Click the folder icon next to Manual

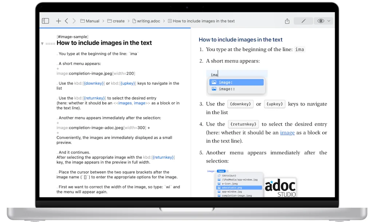click(83, 21)
